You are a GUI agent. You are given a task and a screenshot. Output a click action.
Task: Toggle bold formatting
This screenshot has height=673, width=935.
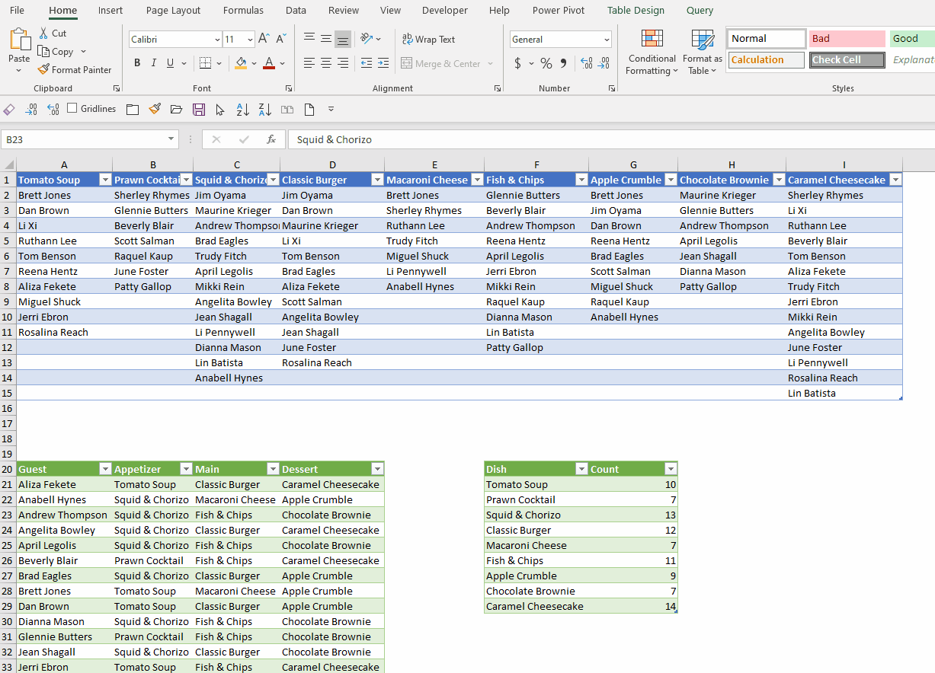[137, 63]
